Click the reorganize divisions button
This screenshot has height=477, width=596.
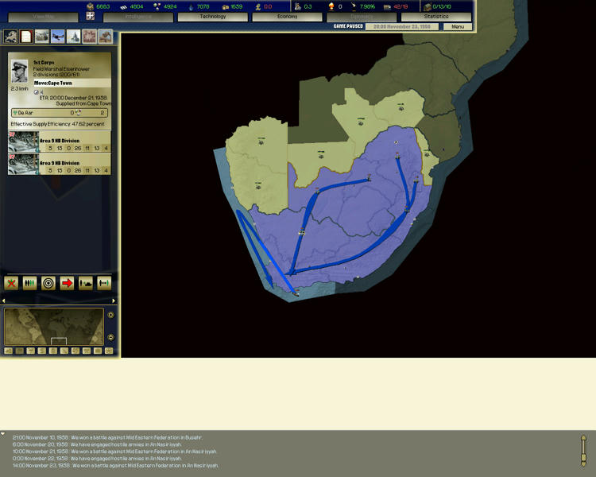(x=29, y=283)
